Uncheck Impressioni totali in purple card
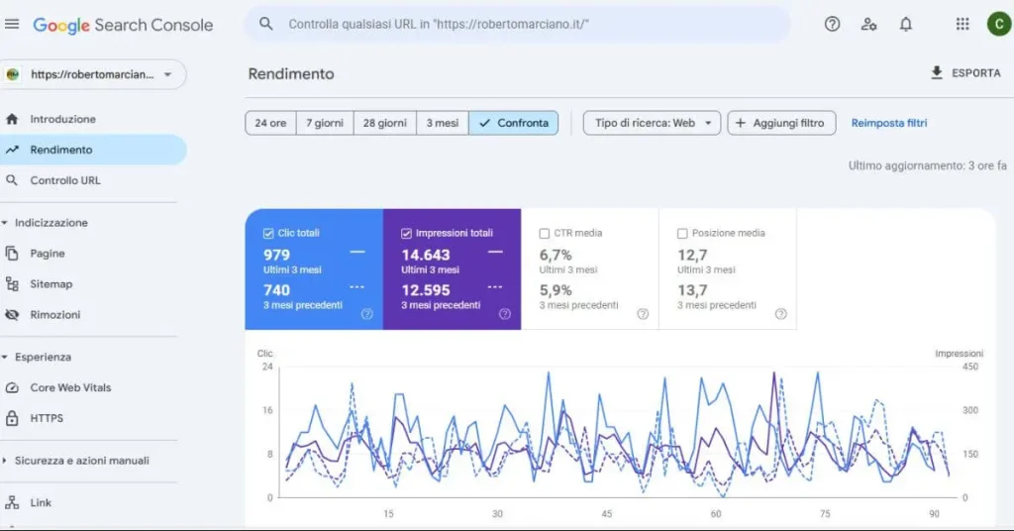 click(x=407, y=234)
